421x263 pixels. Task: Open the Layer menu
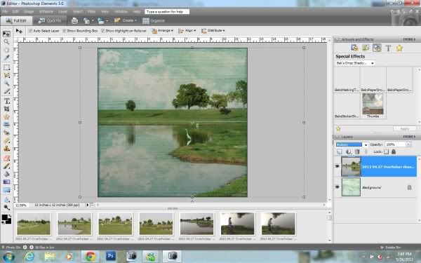[63, 11]
